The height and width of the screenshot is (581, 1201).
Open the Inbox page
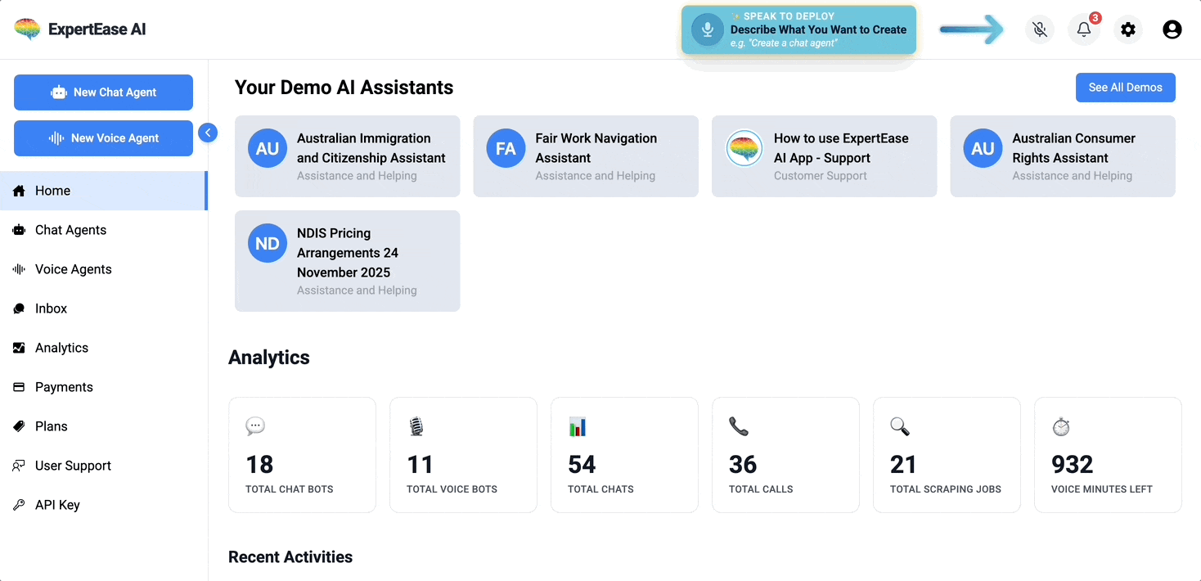[x=51, y=309]
